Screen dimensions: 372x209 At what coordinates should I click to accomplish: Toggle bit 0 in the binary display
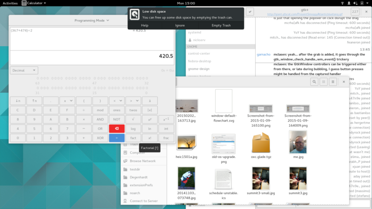pos(147,88)
